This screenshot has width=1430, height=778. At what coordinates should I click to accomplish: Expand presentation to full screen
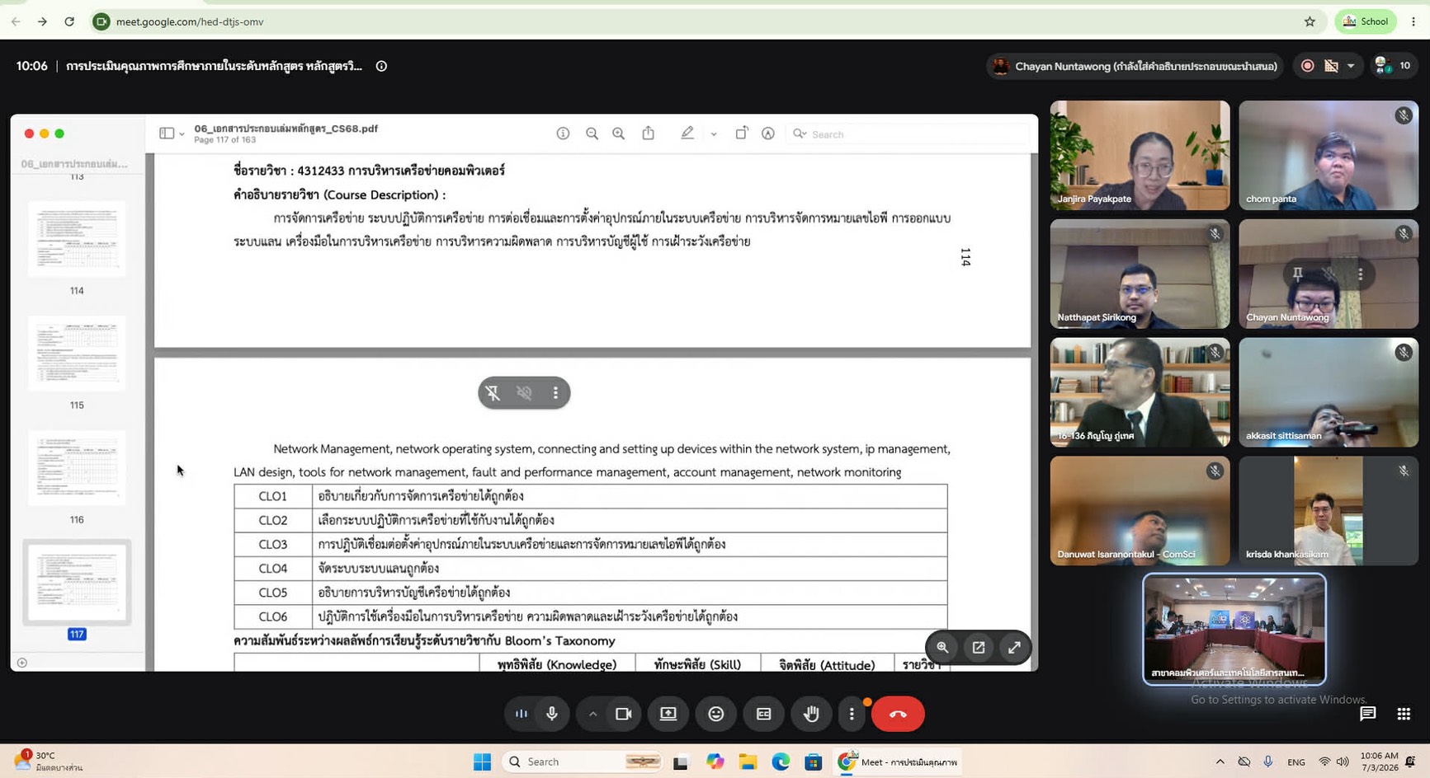1014,648
